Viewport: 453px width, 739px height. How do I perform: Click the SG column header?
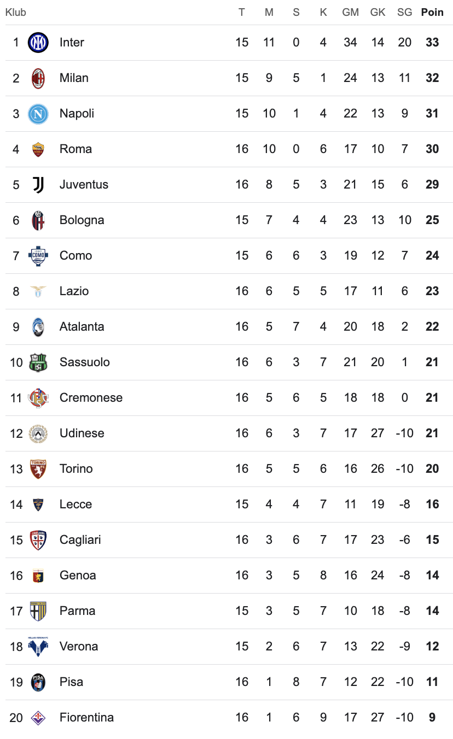[404, 12]
